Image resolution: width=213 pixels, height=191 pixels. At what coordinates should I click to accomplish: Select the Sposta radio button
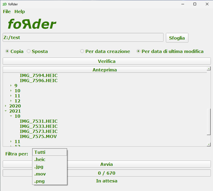(x=29, y=51)
